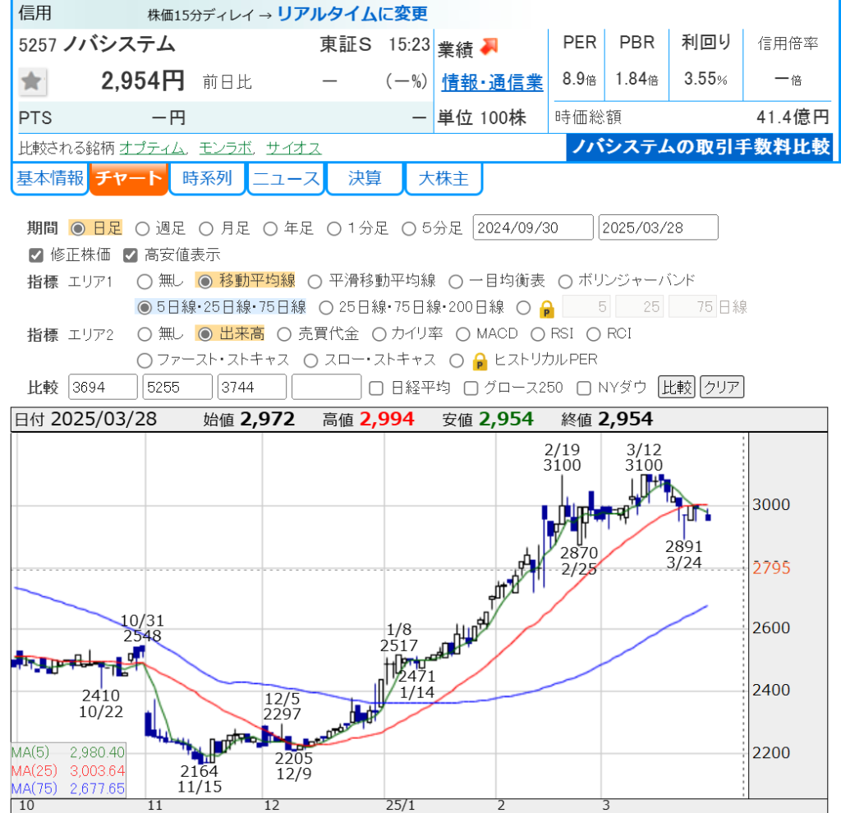
Task: Click the favorite star icon
Action: click(33, 81)
